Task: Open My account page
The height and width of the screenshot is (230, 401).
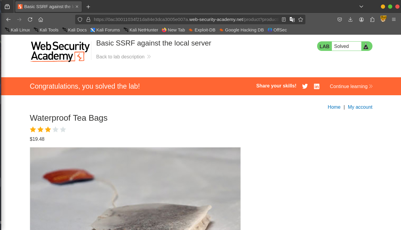Action: pyautogui.click(x=360, y=107)
